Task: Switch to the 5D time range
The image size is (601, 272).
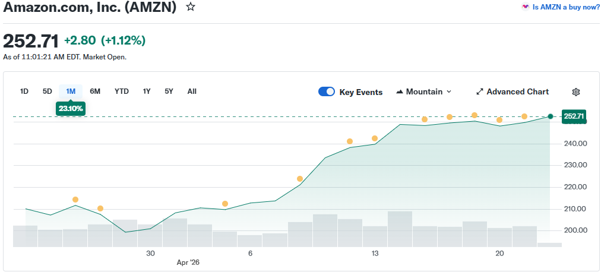Action: 48,91
